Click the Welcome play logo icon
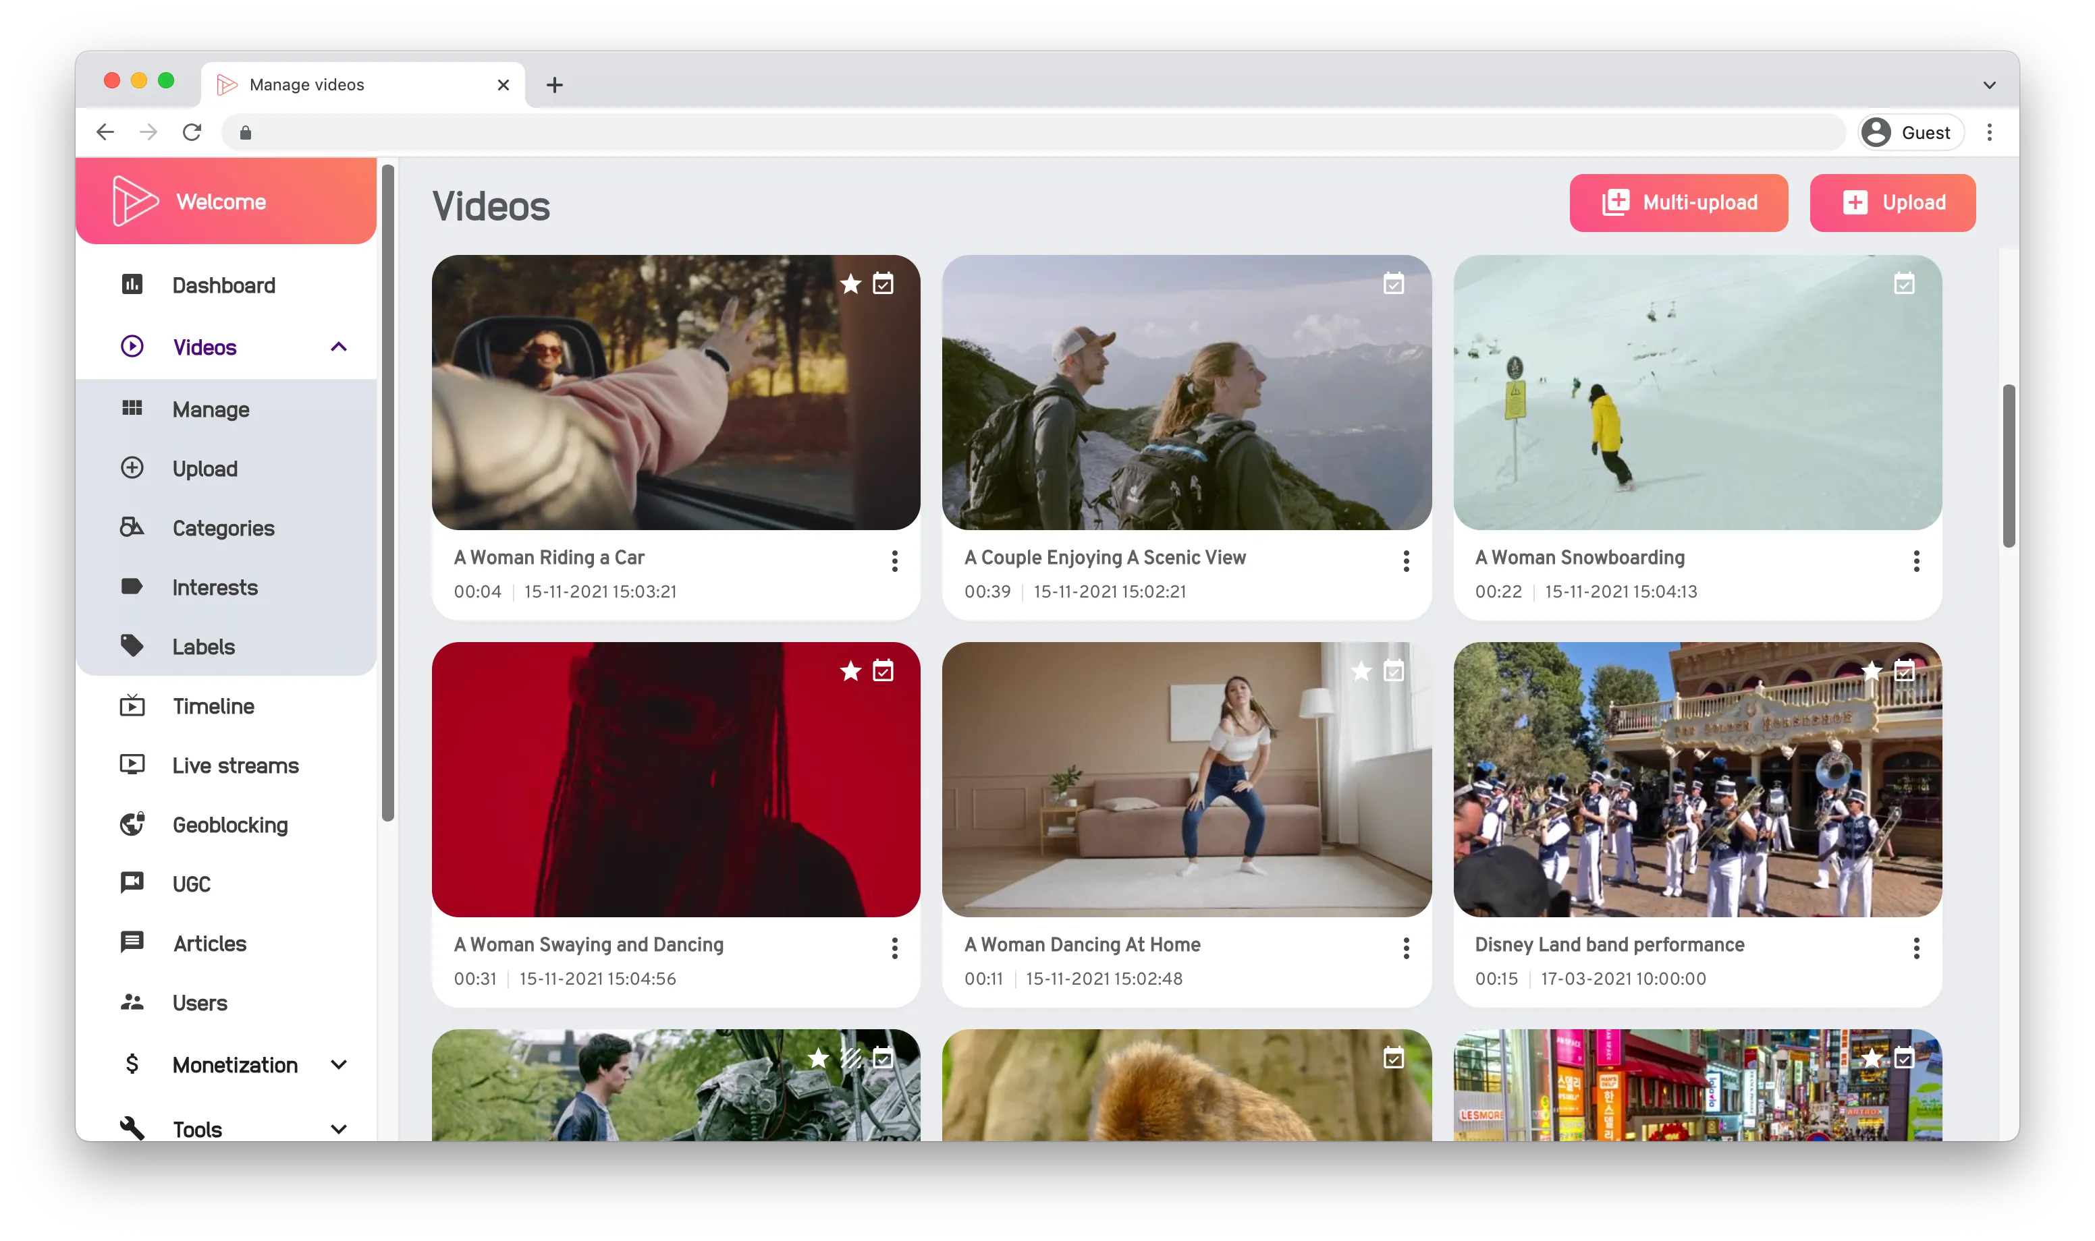 tap(135, 202)
